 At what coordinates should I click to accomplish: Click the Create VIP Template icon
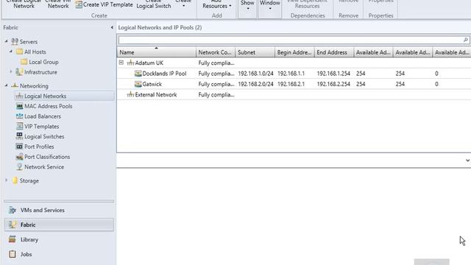tap(79, 4)
